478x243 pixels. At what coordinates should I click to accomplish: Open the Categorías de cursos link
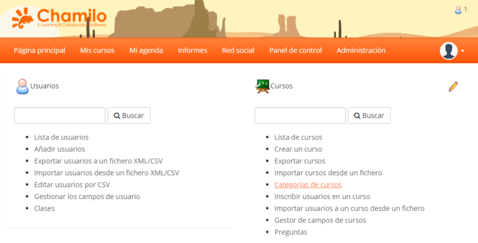pyautogui.click(x=308, y=185)
